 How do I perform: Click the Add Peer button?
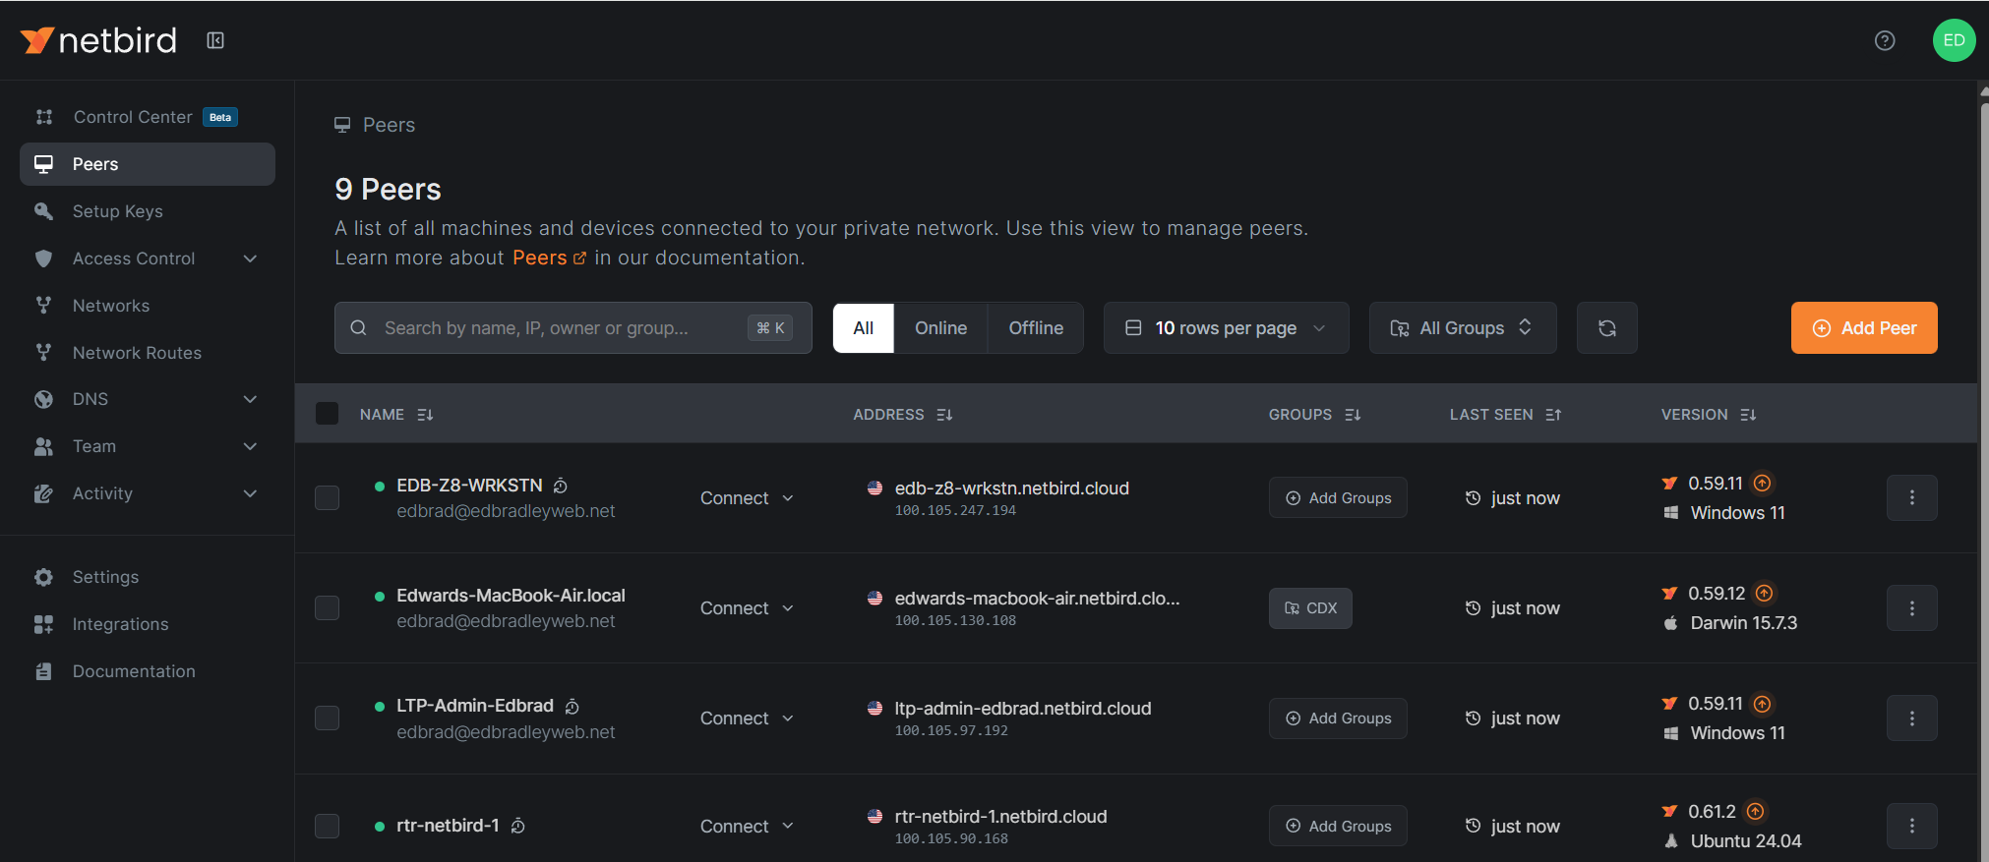tap(1863, 328)
